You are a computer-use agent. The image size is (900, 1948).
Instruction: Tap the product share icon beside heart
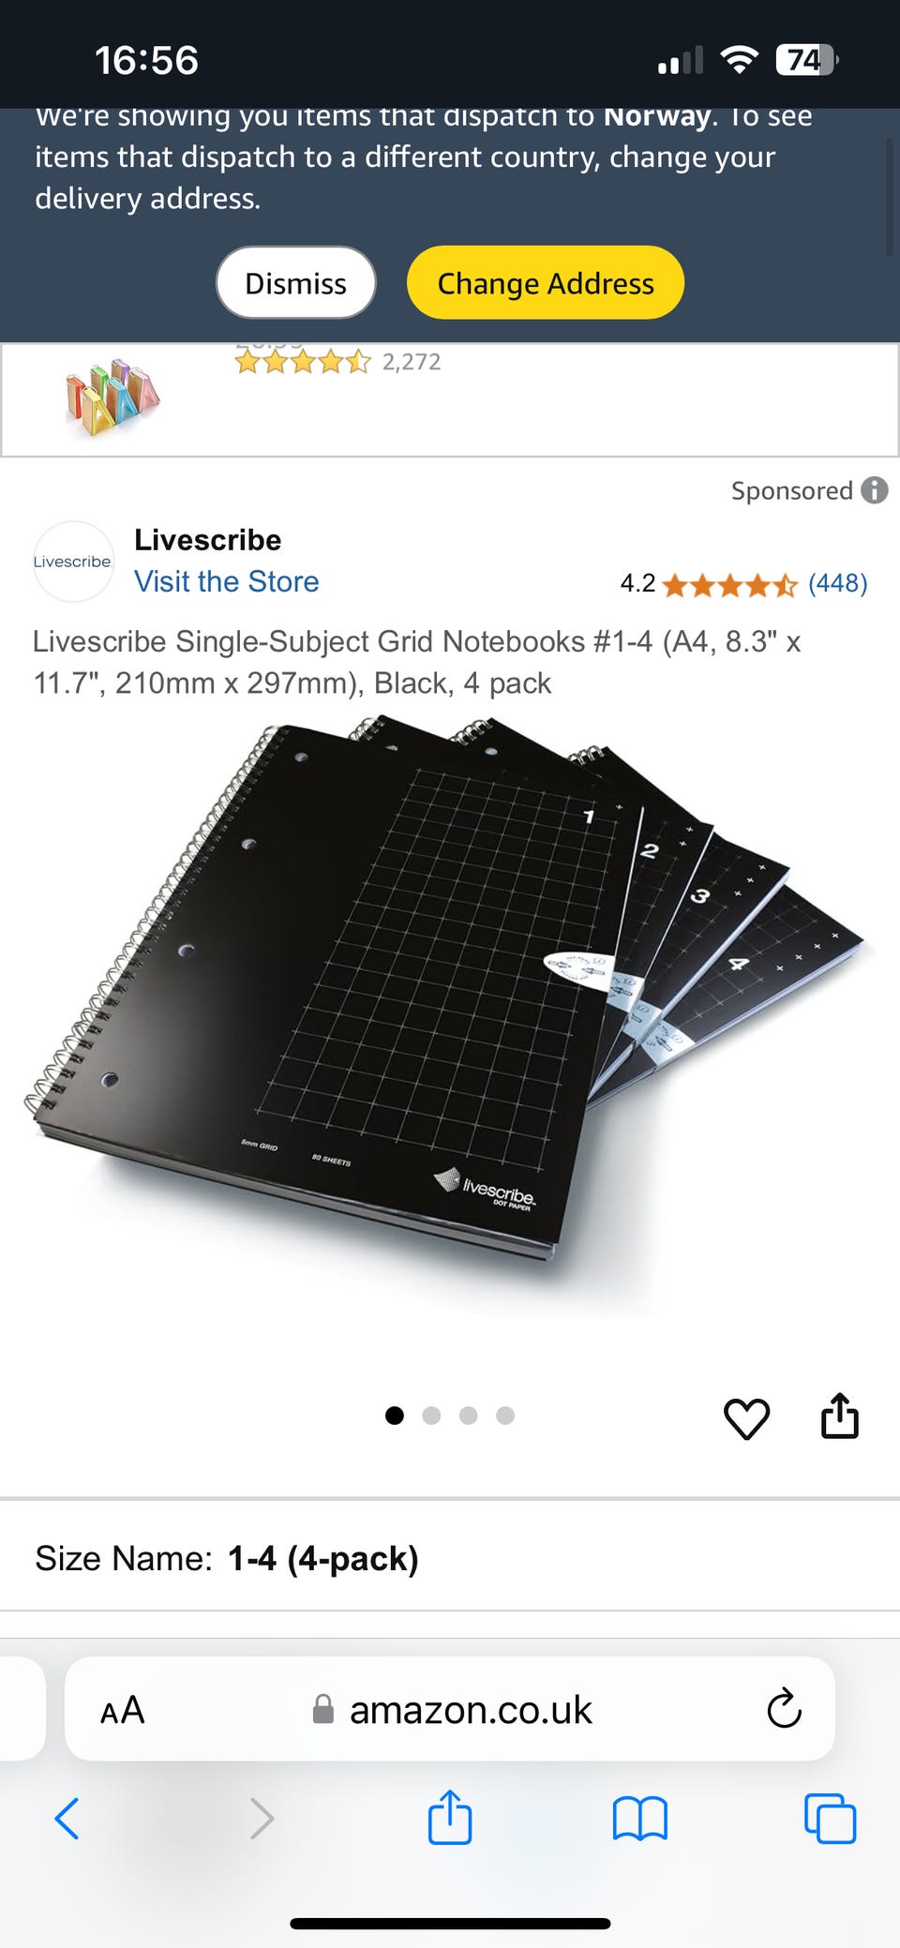pos(840,1416)
